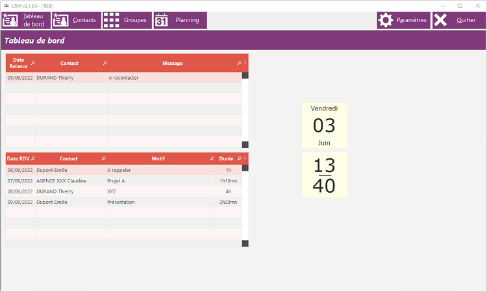Select the 1h15mn duration cell
The height and width of the screenshot is (292, 487).
pos(229,180)
